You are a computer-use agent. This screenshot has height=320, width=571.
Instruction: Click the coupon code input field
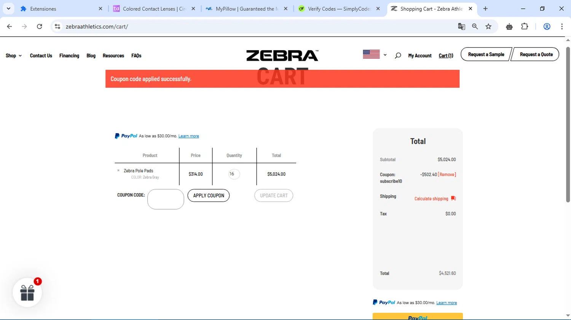166,199
